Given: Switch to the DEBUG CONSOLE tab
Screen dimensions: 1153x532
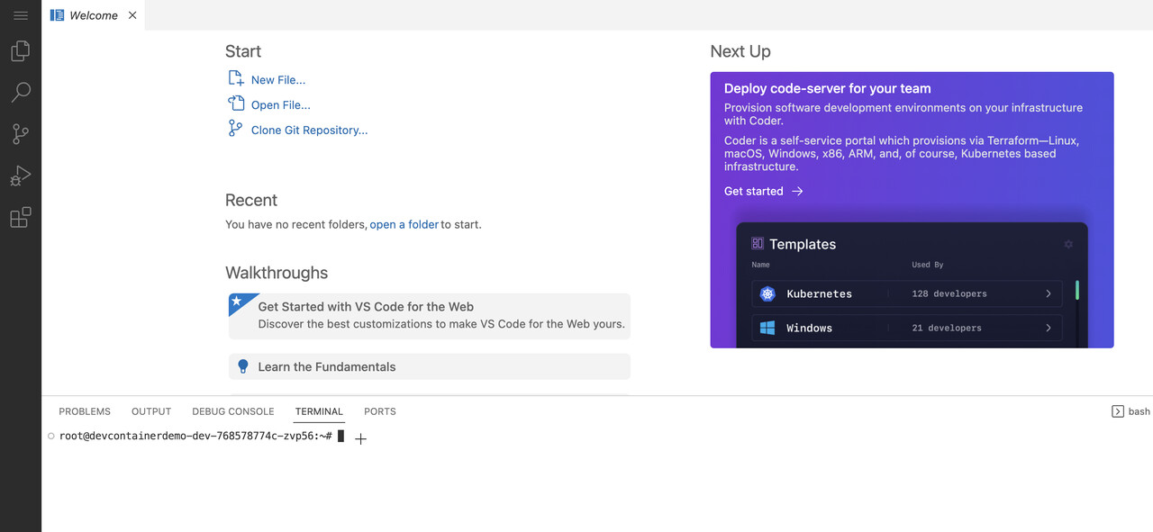Looking at the screenshot, I should (x=233, y=411).
